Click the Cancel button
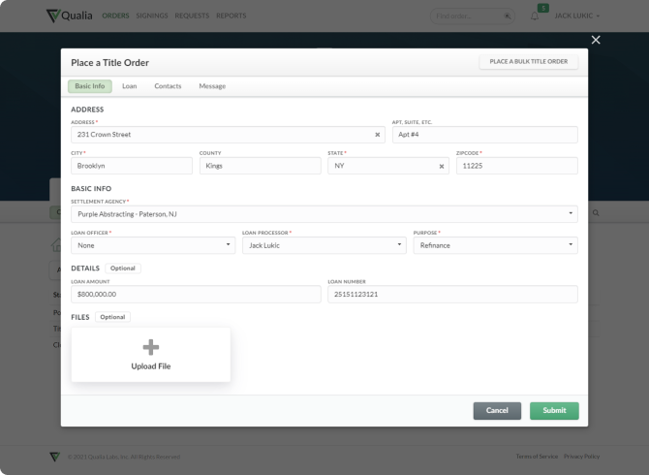This screenshot has height=475, width=649. click(x=497, y=410)
